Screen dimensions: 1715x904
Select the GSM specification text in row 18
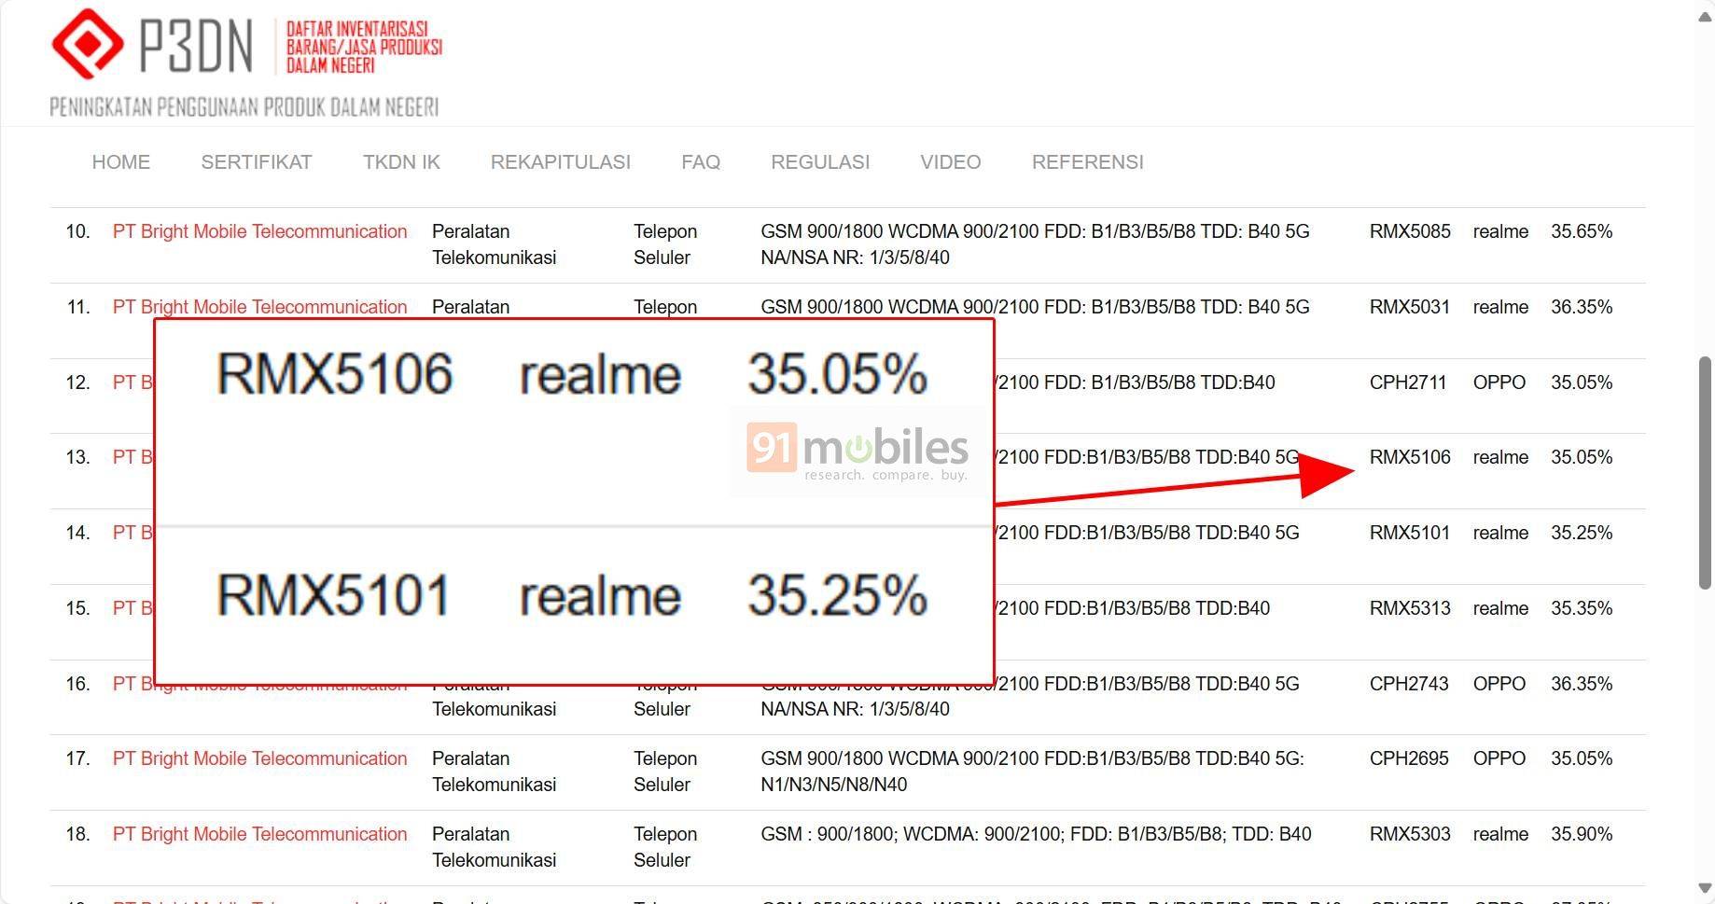(x=1036, y=834)
